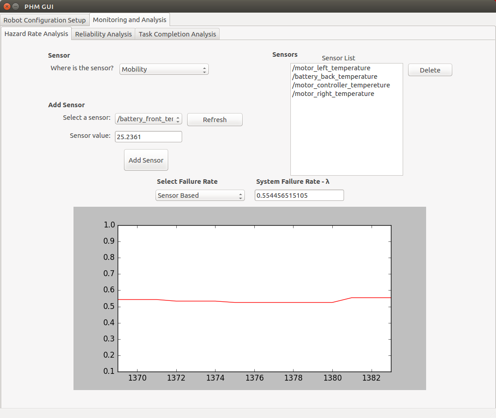Select /motor_left_temperature in Sensor List
This screenshot has width=496, height=418.
(x=347, y=68)
